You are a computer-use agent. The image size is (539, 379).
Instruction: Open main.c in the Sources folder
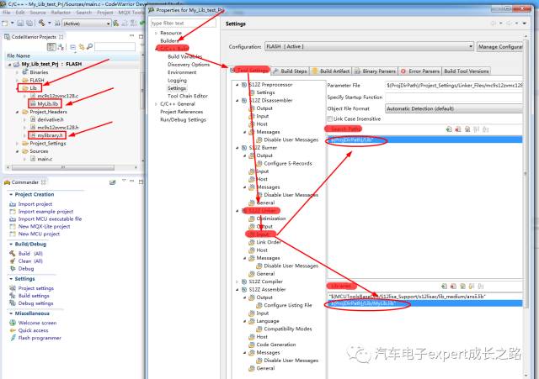45,159
